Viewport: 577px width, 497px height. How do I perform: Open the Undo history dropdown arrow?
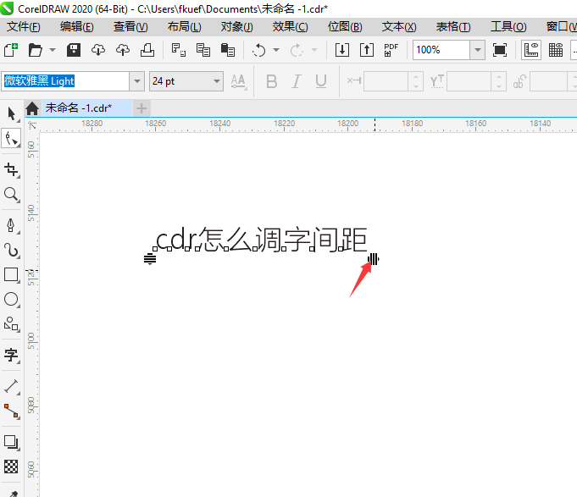pyautogui.click(x=276, y=50)
